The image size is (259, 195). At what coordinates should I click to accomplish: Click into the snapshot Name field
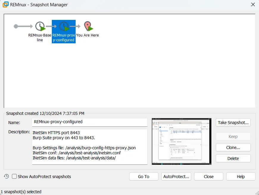click(x=90, y=122)
